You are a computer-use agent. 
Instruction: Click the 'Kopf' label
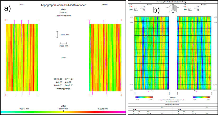click(63, 58)
